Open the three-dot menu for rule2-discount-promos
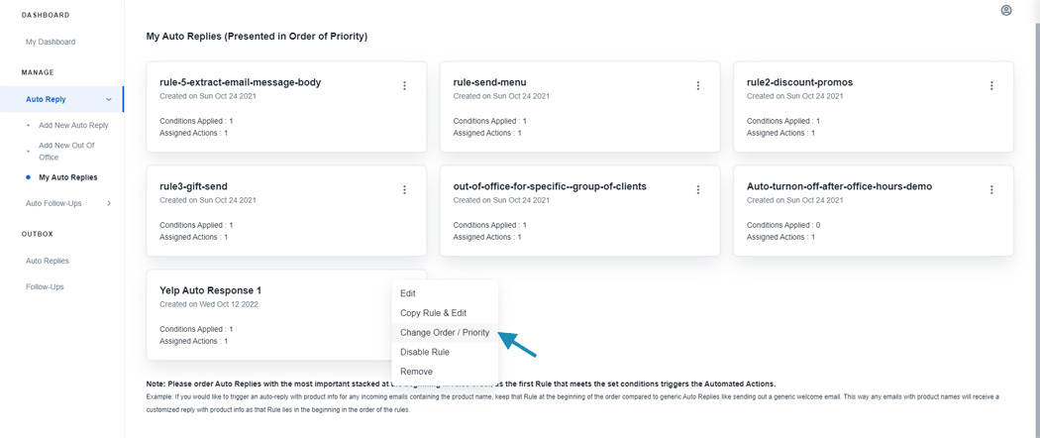 991,85
